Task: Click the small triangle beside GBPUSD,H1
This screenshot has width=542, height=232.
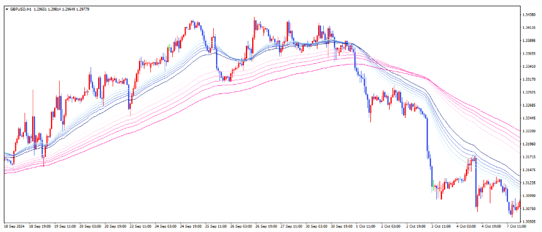Action: click(x=7, y=9)
